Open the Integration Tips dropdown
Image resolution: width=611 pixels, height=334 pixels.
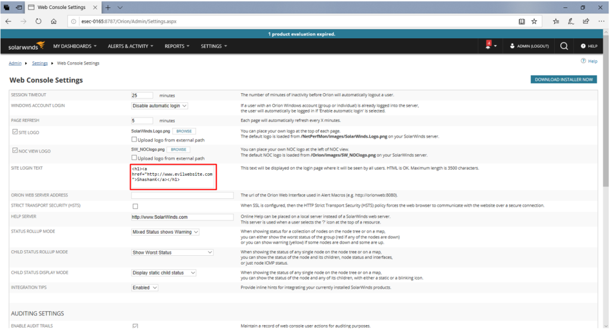(x=144, y=287)
